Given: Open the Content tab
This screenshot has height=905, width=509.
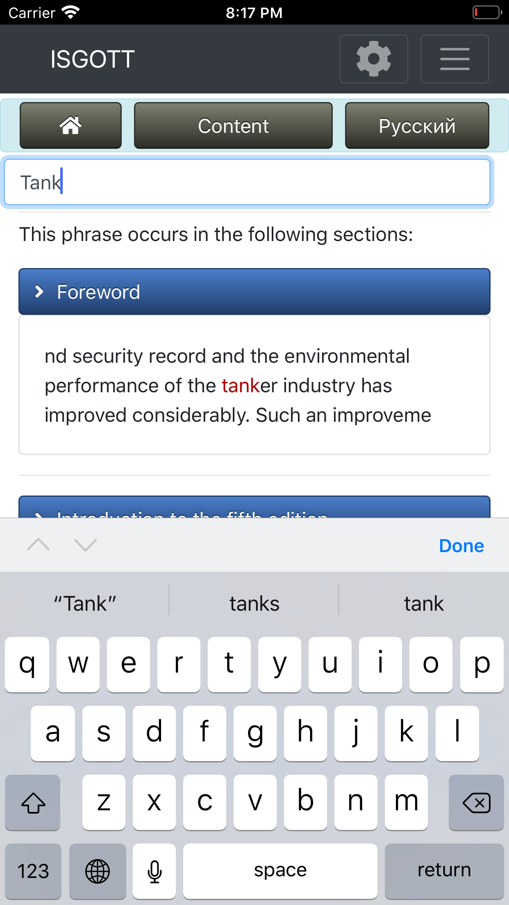Looking at the screenshot, I should (x=233, y=125).
